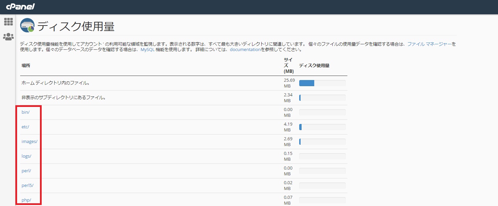Open the perl5/ directory link

pos(27,185)
